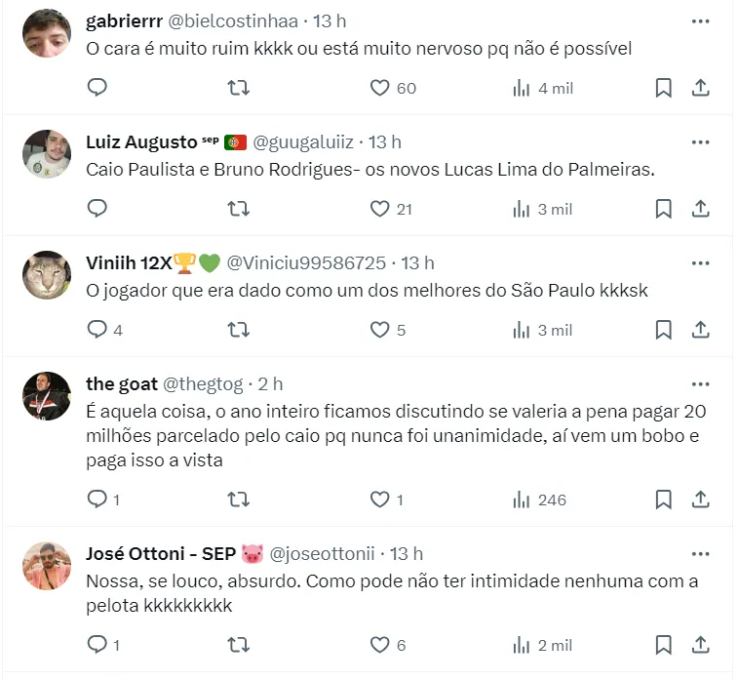Repost Luiz Augusto's tweet

tap(238, 209)
